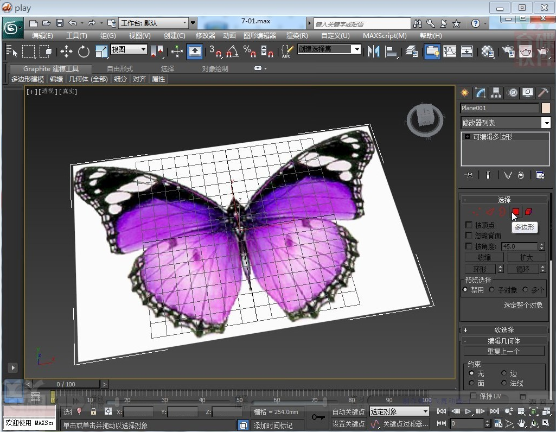Viewport: 556px width, 432px height.
Task: Switch to the 自由形式 ribbon tab
Action: coord(119,69)
